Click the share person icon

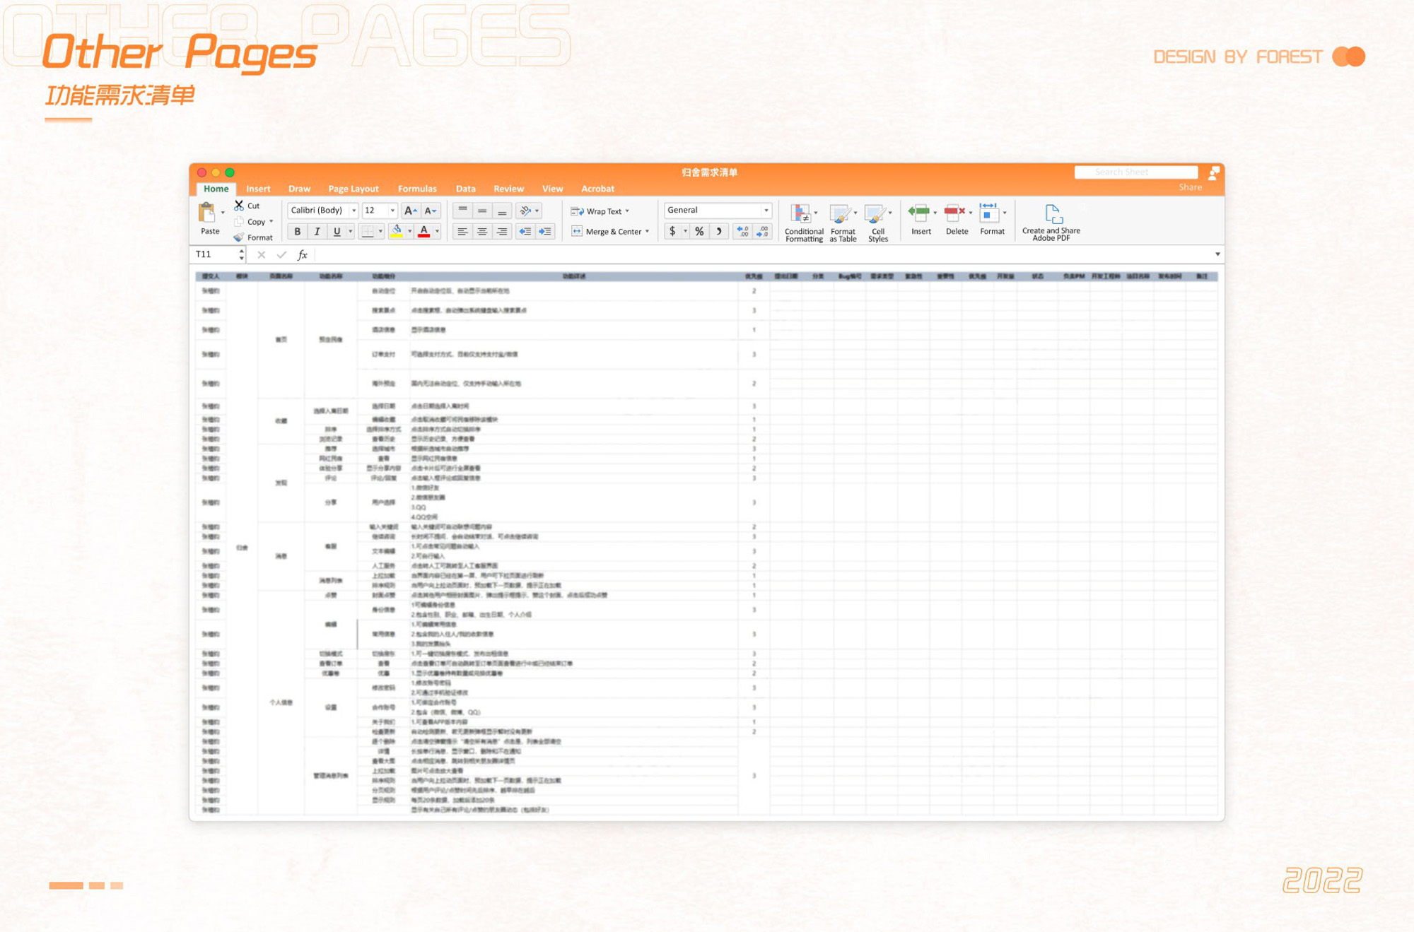1214,172
